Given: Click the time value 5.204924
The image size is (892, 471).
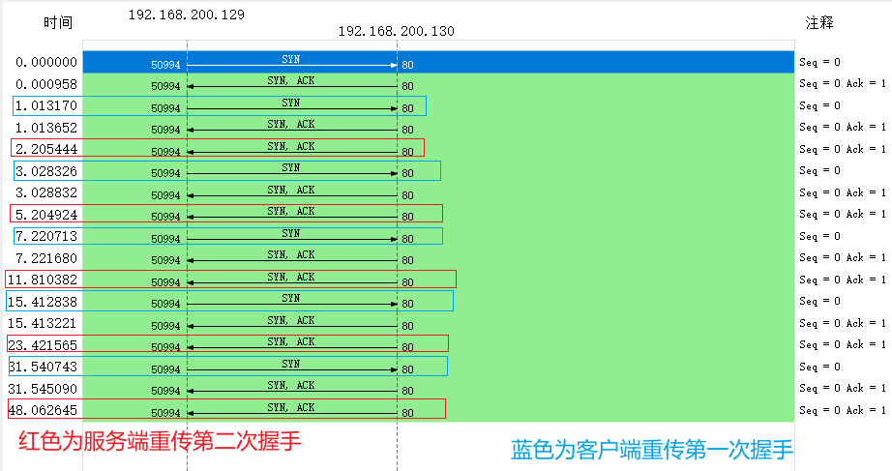Looking at the screenshot, I should (46, 215).
